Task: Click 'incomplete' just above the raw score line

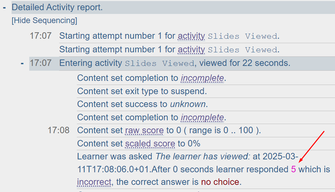Action: tap(202, 118)
